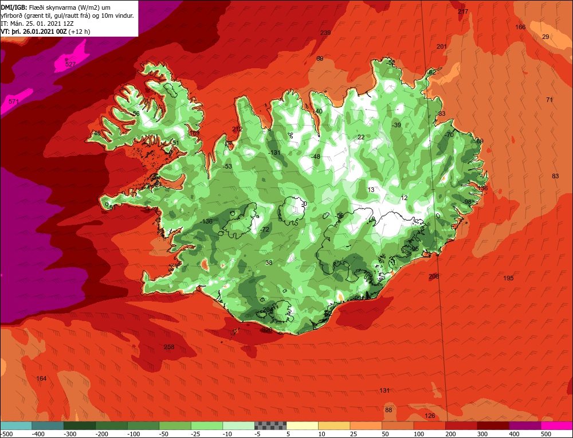Click the -131 value over land
This screenshot has width=573, height=438.
[274, 153]
